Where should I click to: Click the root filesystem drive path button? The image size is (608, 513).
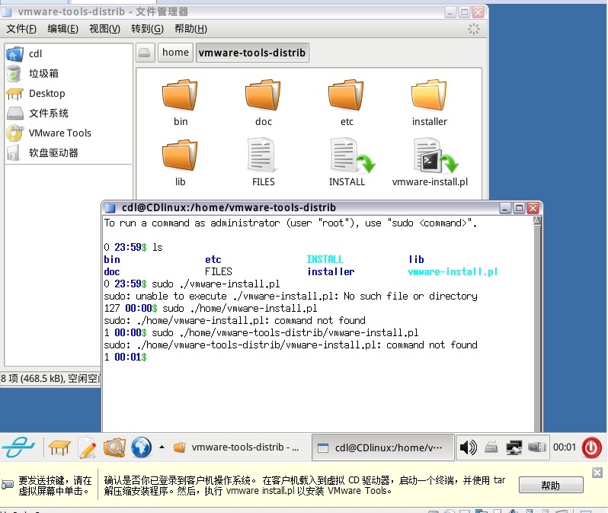coord(145,53)
